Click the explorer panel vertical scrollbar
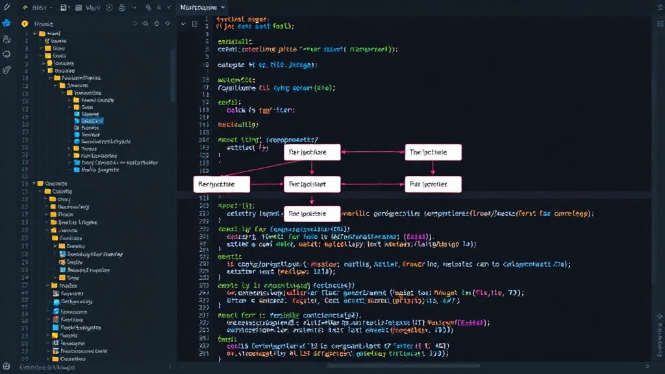This screenshot has height=374, width=665. 173,77
